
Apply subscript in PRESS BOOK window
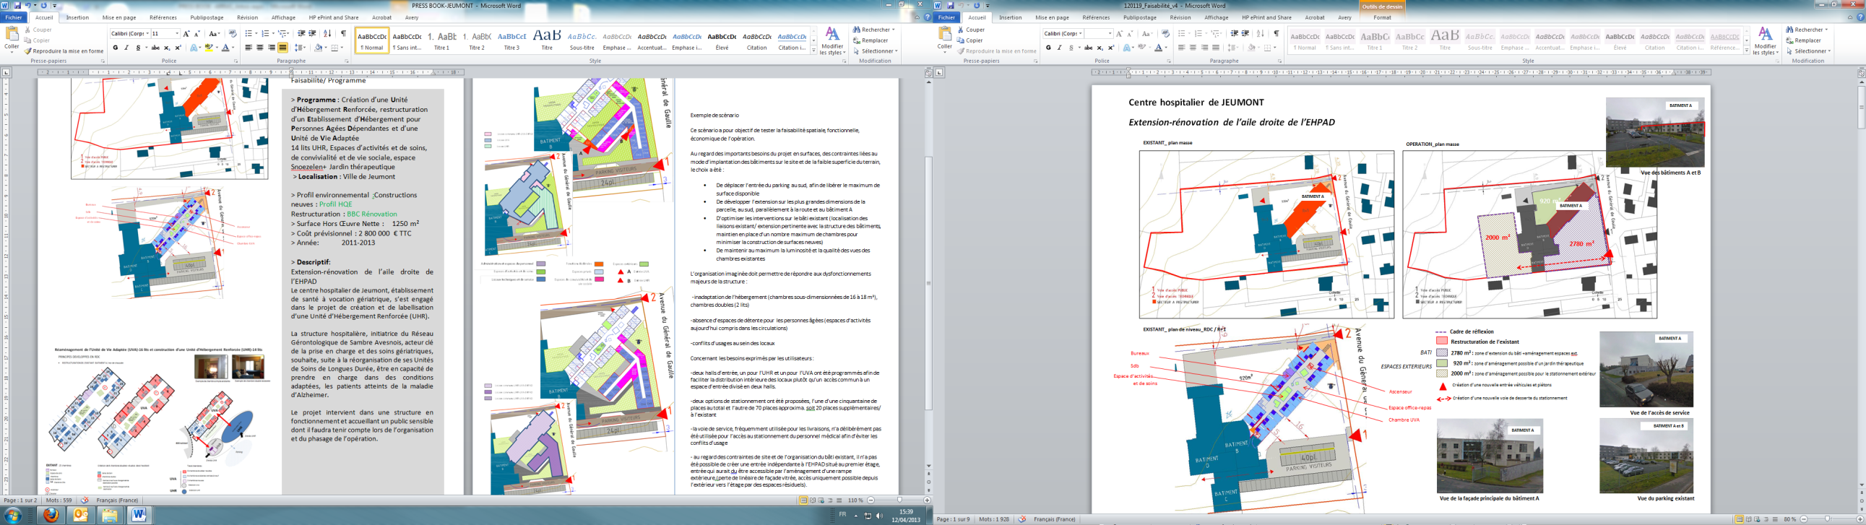(x=167, y=48)
